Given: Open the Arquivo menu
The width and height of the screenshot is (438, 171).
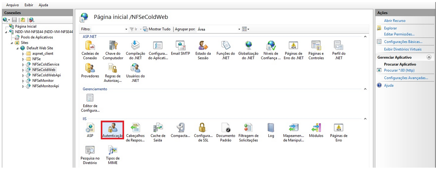Looking at the screenshot, I should pos(12,5).
